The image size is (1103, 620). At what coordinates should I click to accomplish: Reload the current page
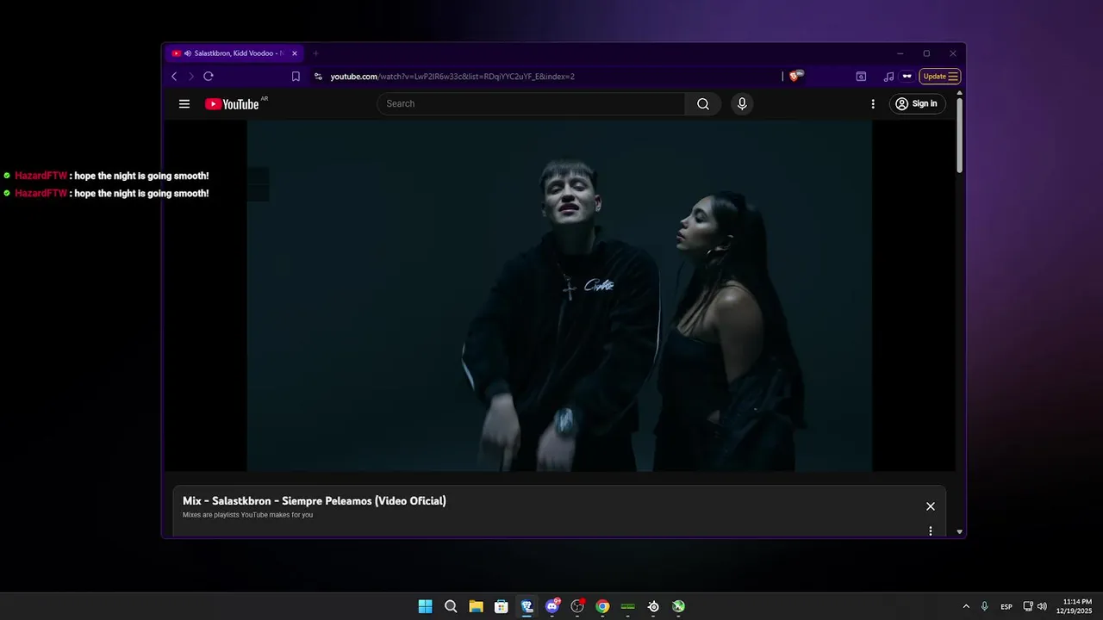pos(209,77)
